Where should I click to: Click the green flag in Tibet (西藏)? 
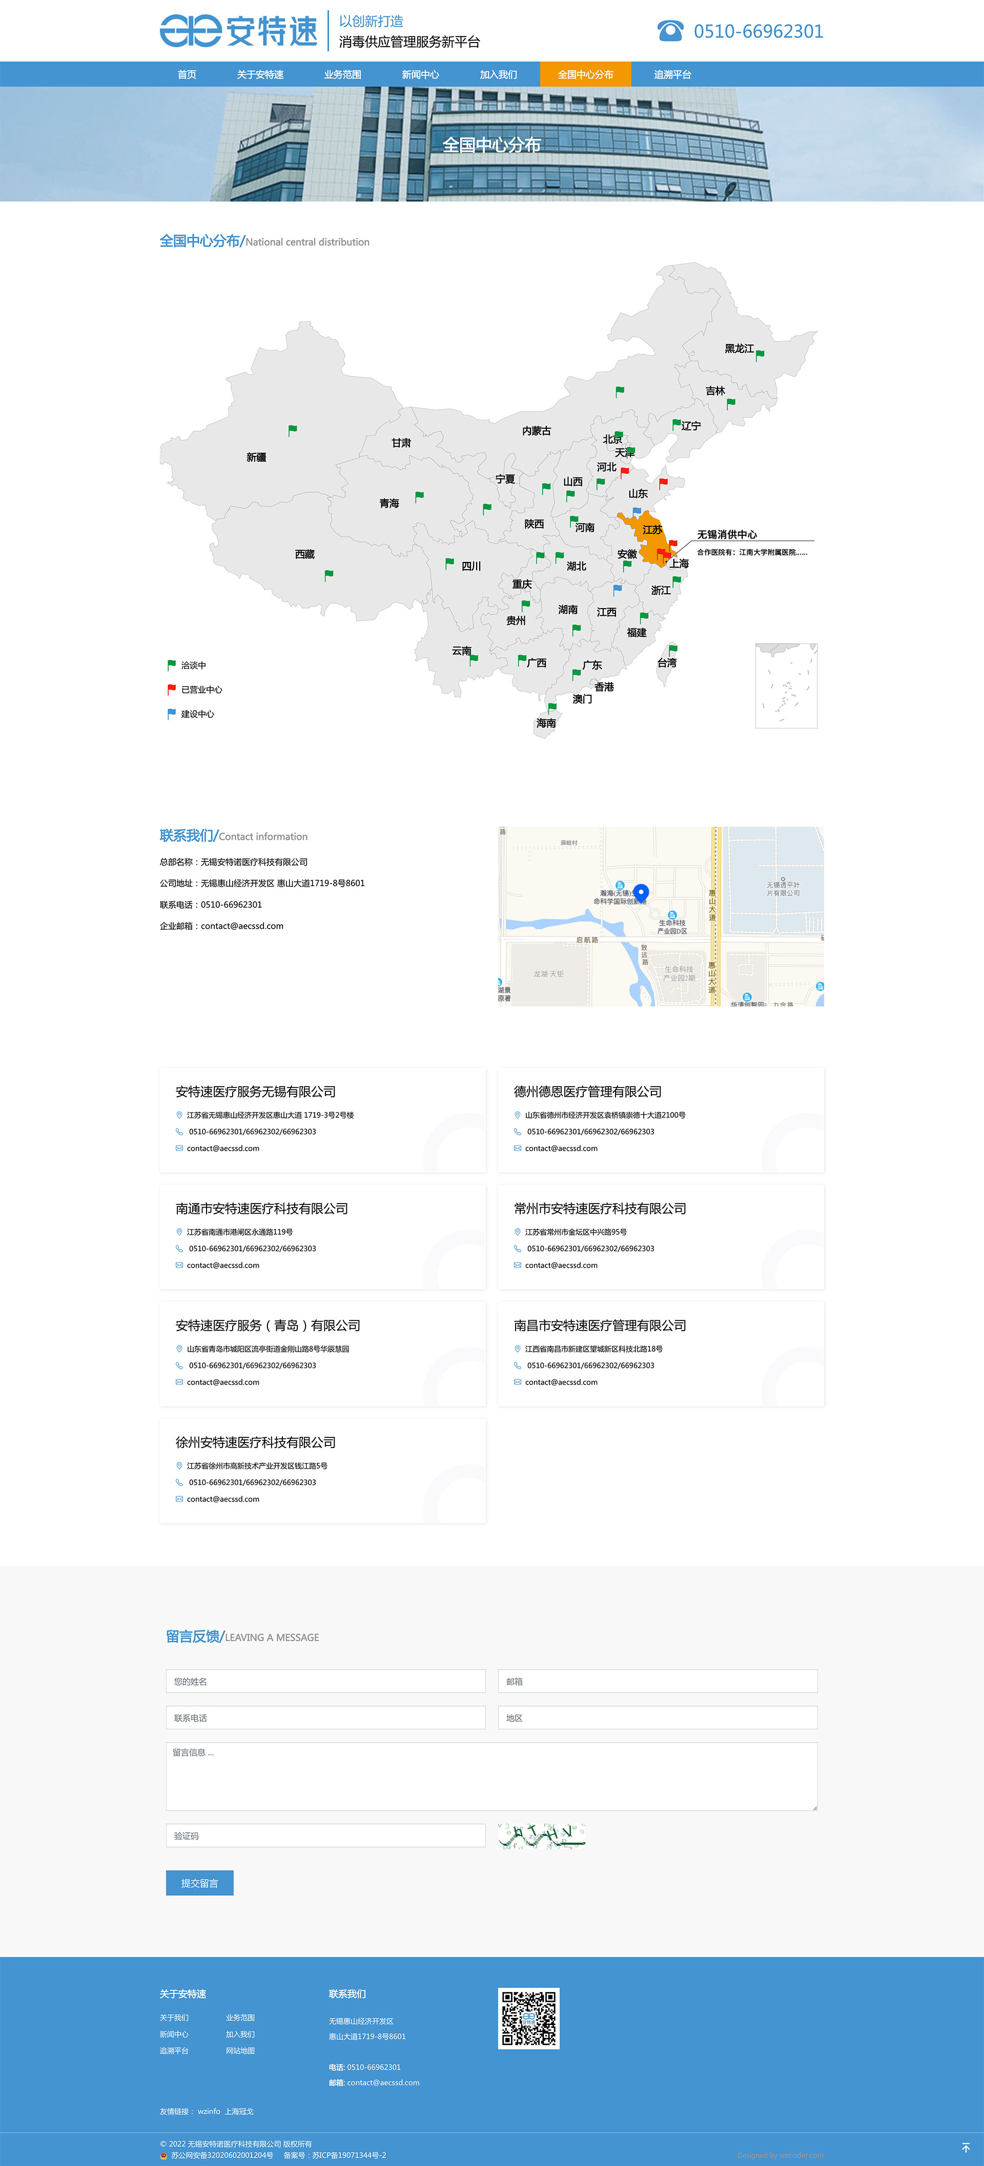[x=329, y=574]
